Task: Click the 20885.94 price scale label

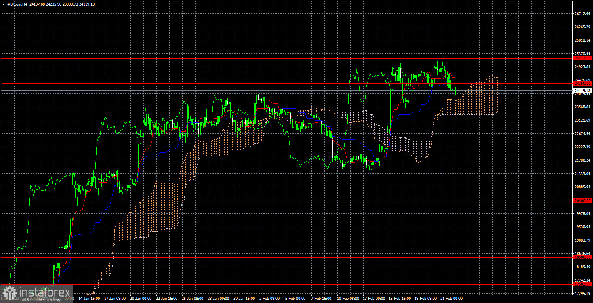Action: [x=582, y=187]
